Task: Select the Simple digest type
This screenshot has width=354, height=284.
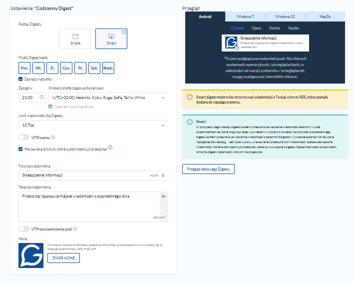Action: pos(75,38)
